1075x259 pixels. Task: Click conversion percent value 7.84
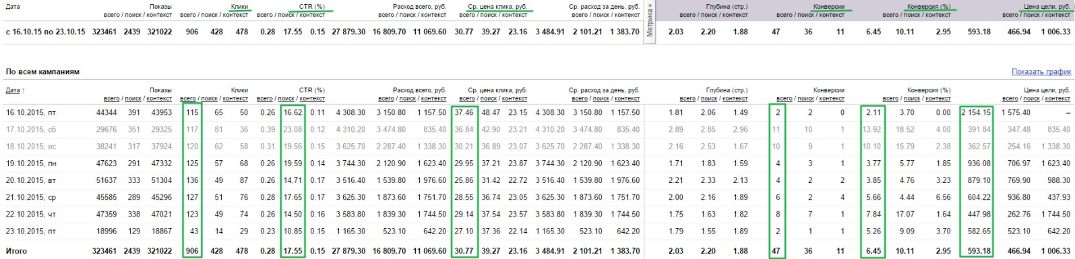pos(873,214)
